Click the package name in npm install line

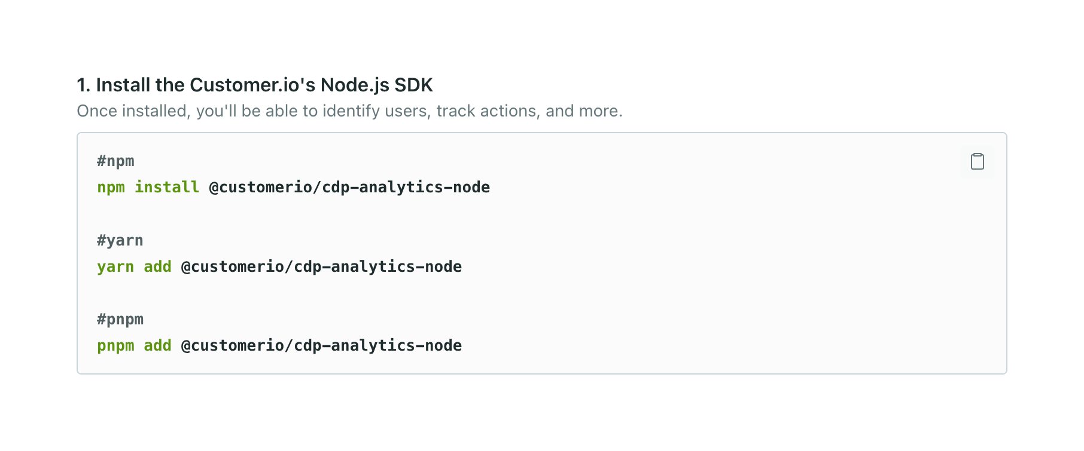click(x=349, y=188)
